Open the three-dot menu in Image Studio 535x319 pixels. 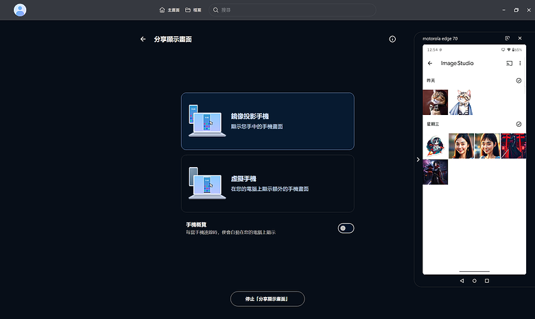point(520,64)
